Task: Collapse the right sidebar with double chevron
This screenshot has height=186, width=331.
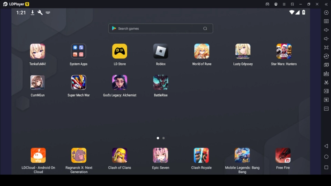Action: tap(326, 4)
